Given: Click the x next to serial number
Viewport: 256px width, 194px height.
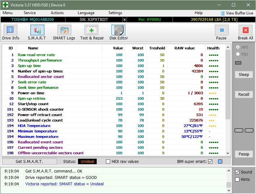Looking at the screenshot, I should [124, 20].
